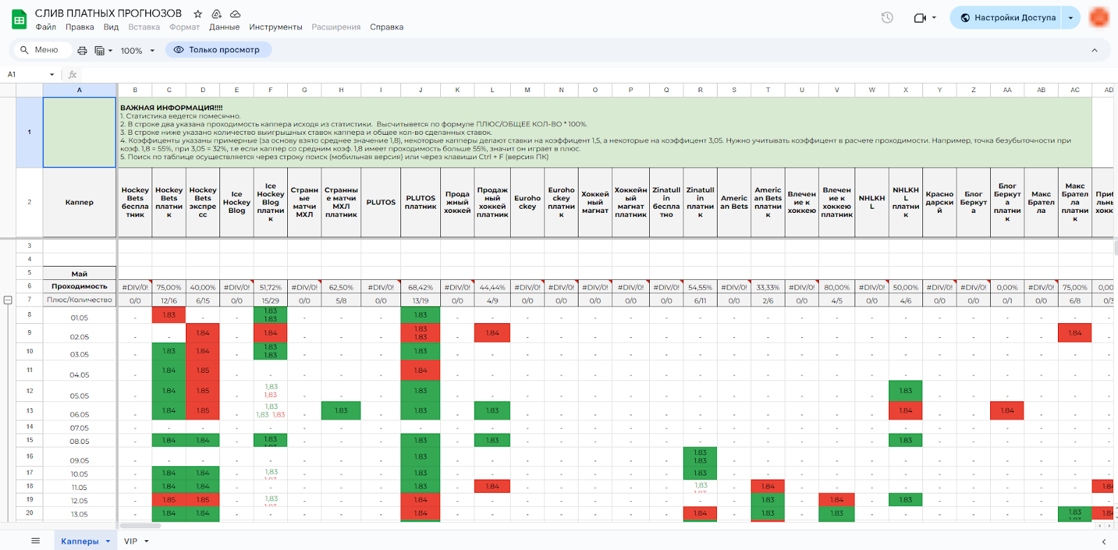This screenshot has width=1118, height=550.
Task: Click the 68,42% percentage cell
Action: coord(421,287)
